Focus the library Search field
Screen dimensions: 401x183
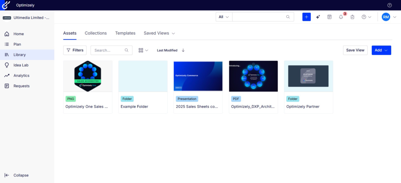click(112, 50)
